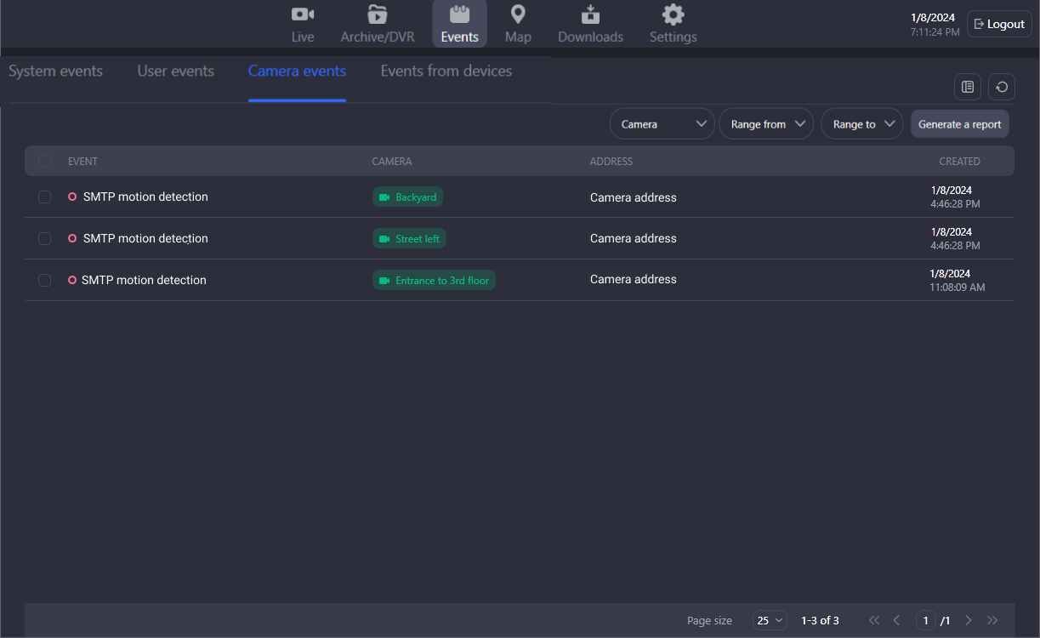Viewport: 1040px width, 638px height.
Task: Switch to the System events tab
Action: point(56,71)
